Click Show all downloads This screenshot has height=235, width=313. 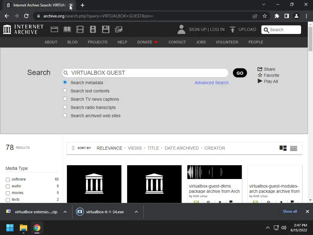point(290,211)
